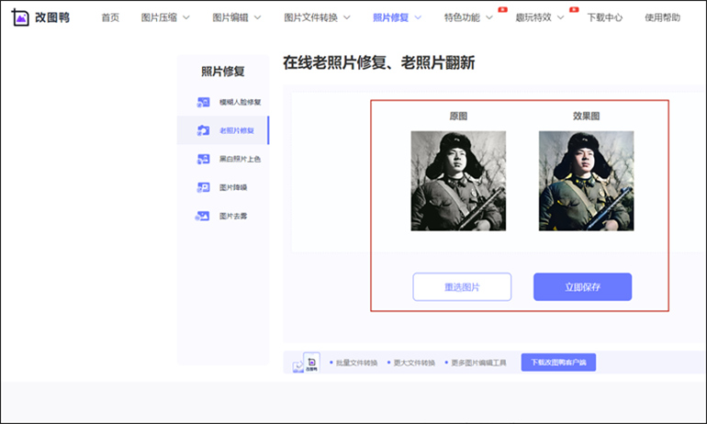
Task: Click the 改图鸭 logo icon
Action: 20,17
